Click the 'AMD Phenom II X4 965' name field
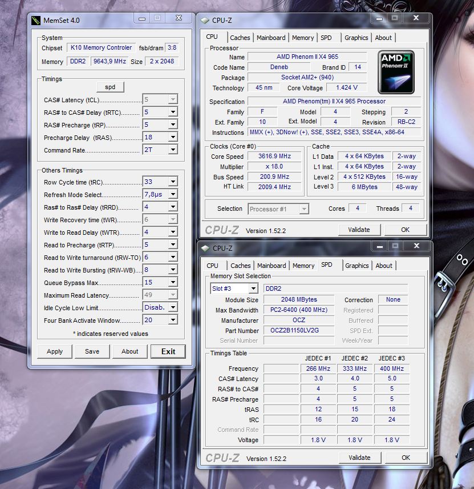 (x=307, y=57)
